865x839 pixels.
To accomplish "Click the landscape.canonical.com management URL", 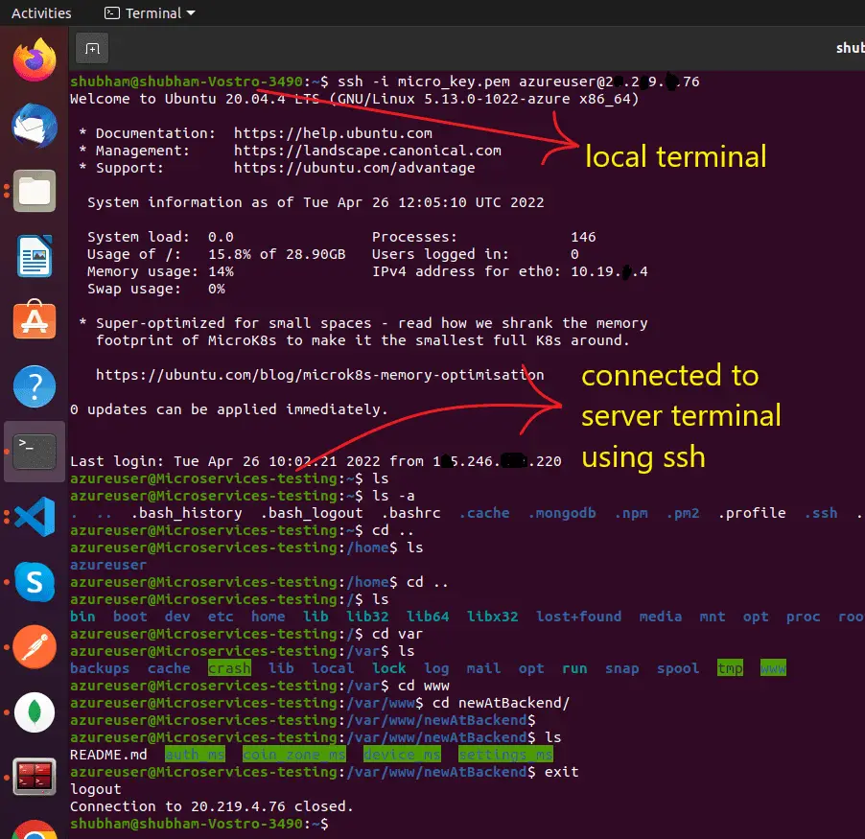I will [367, 151].
